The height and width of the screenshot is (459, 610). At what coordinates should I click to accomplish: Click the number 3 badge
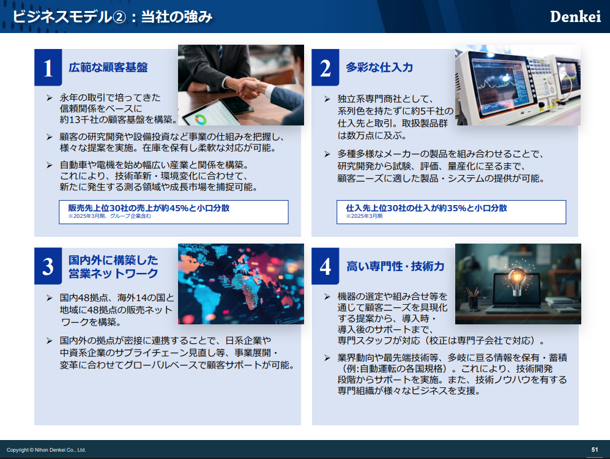tap(48, 266)
